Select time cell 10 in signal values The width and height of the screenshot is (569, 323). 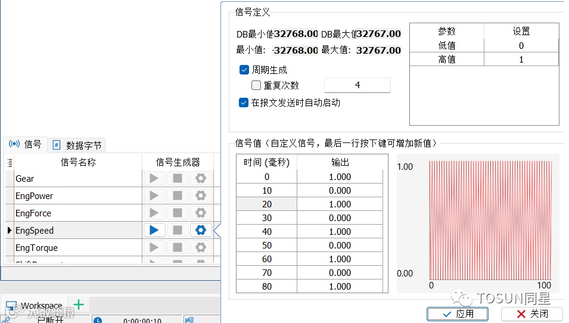click(267, 191)
